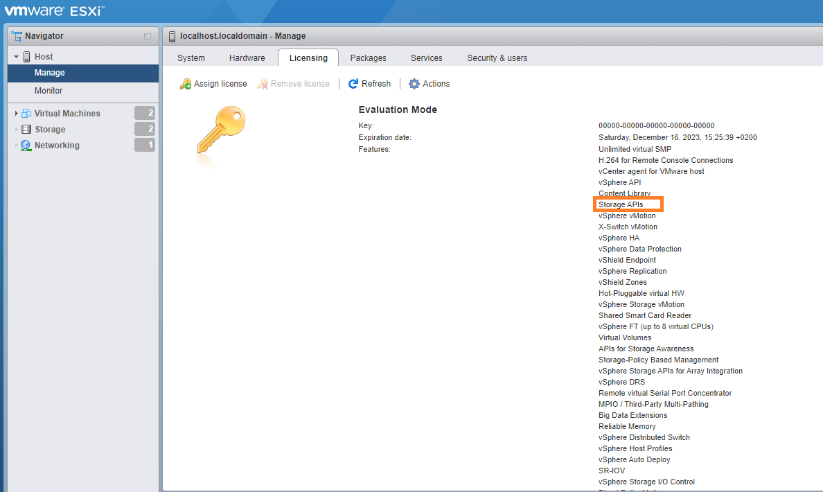This screenshot has height=492, width=823.
Task: Expand Virtual Machines in the Navigator
Action: pos(15,113)
